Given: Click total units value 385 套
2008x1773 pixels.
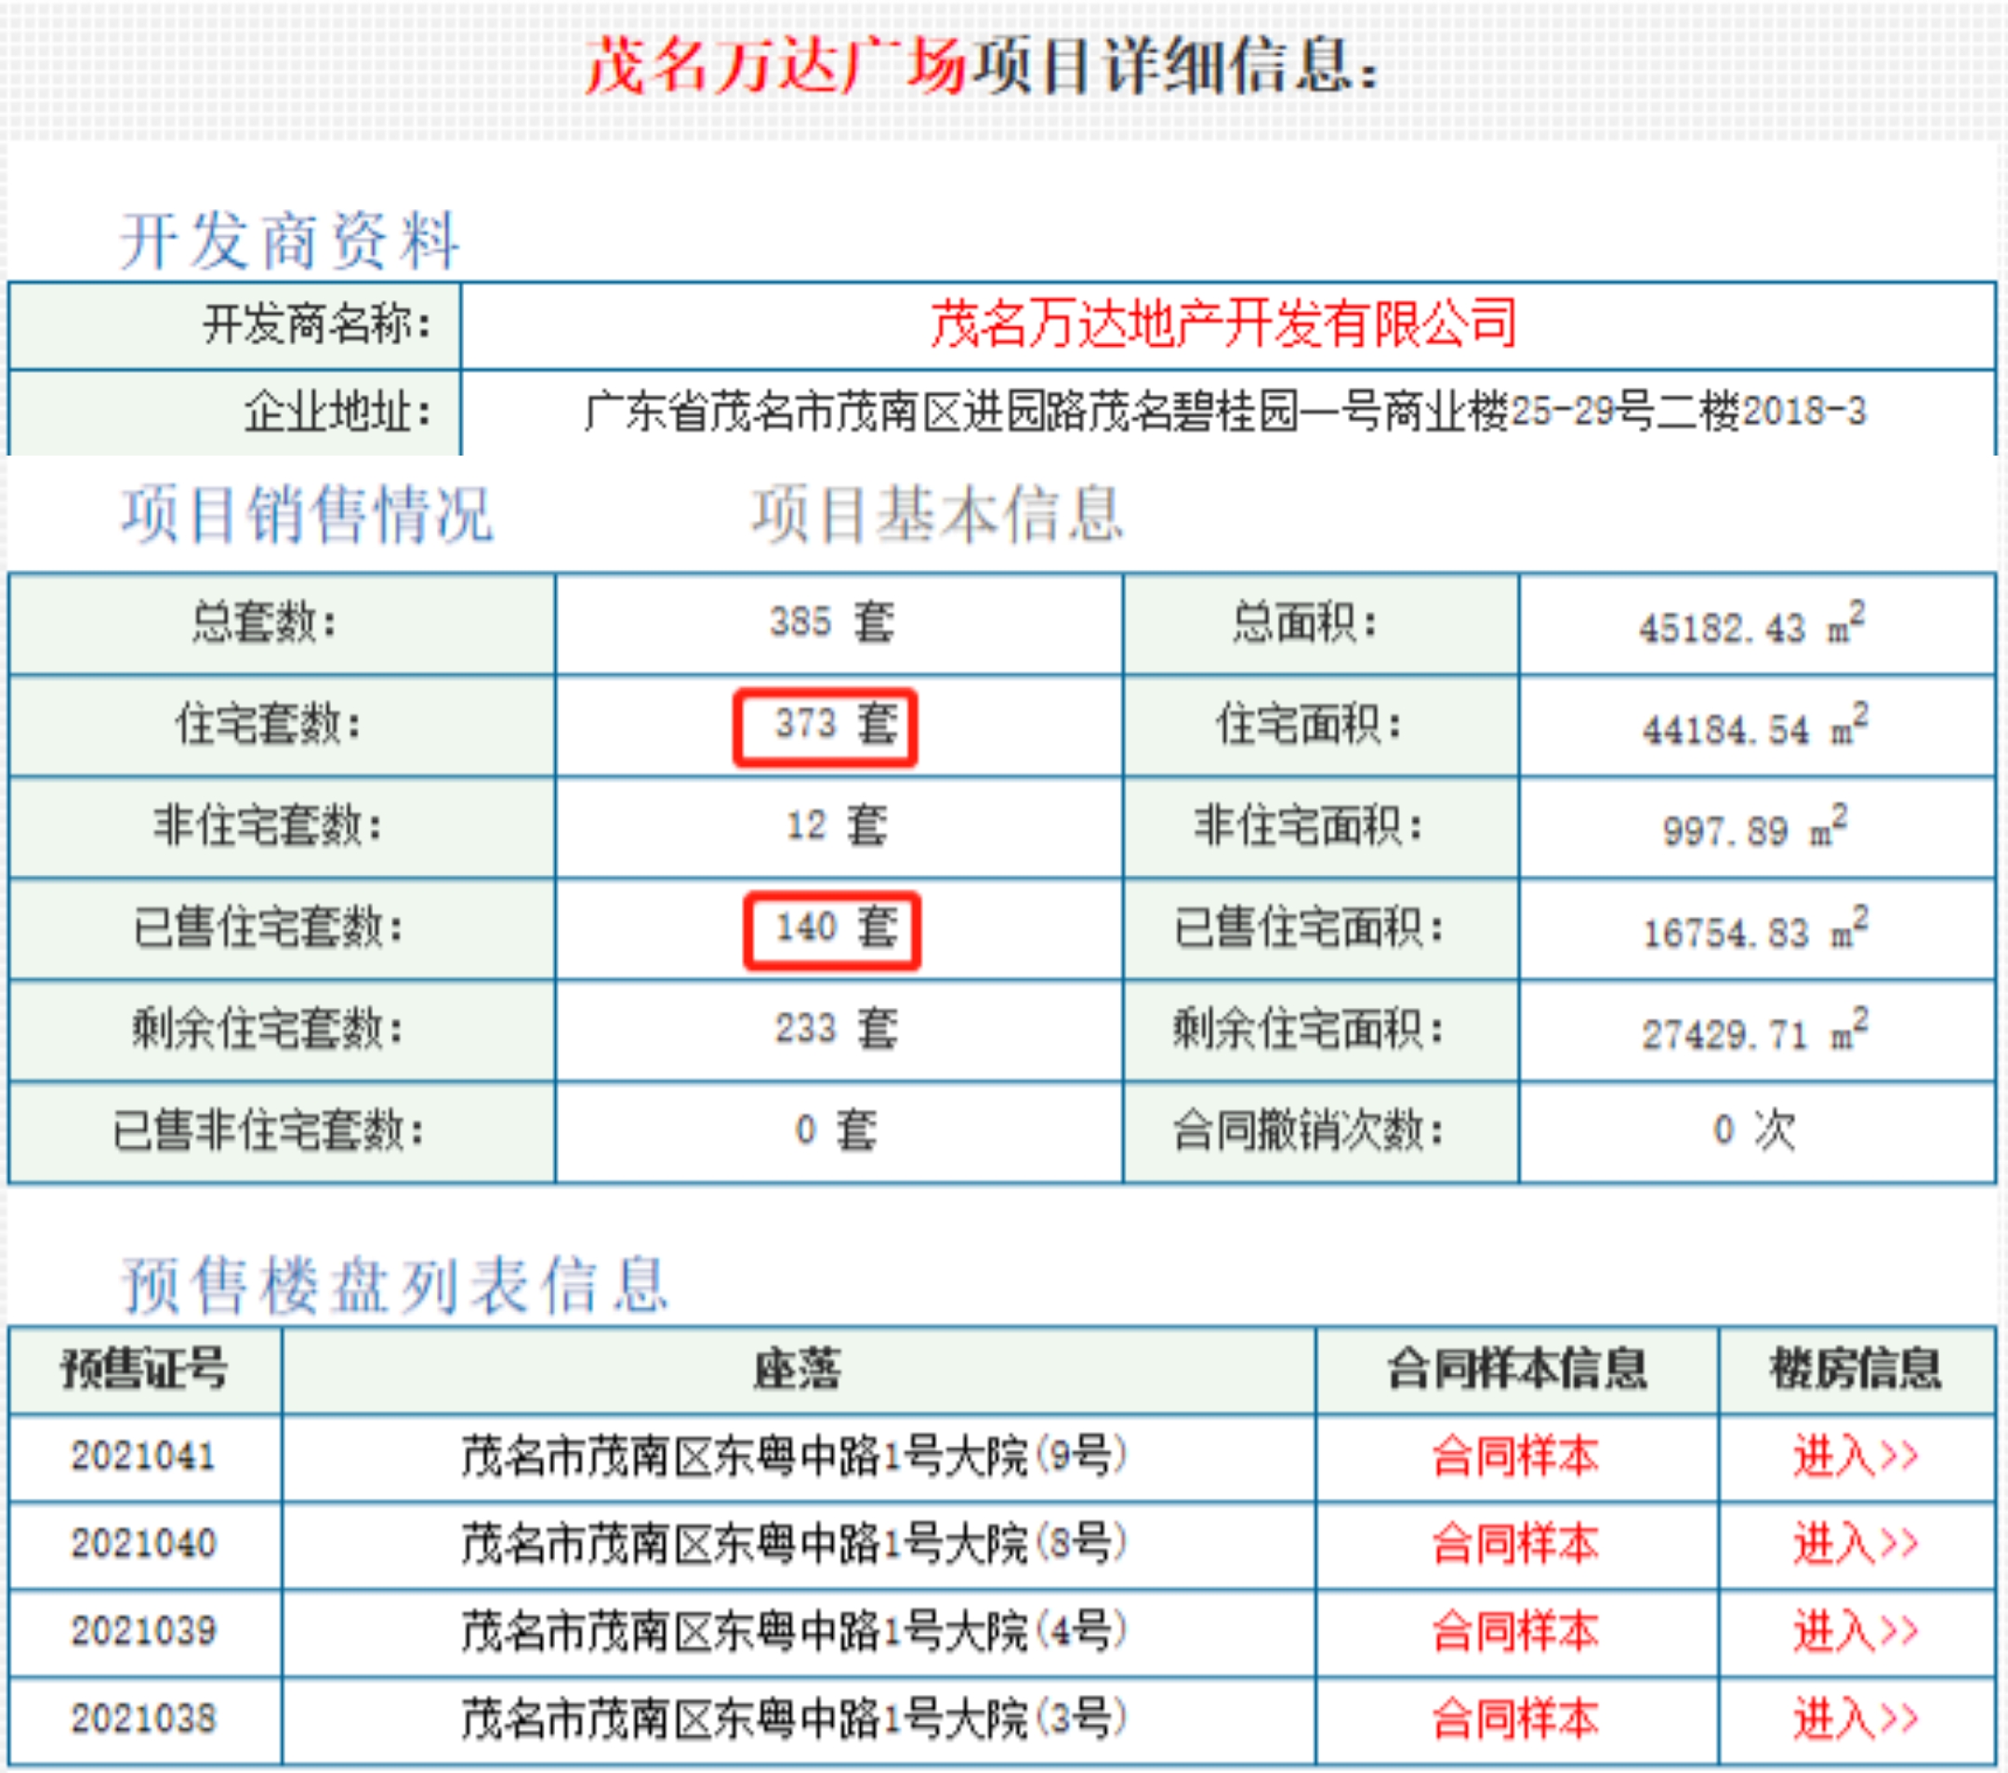Looking at the screenshot, I should 832,622.
